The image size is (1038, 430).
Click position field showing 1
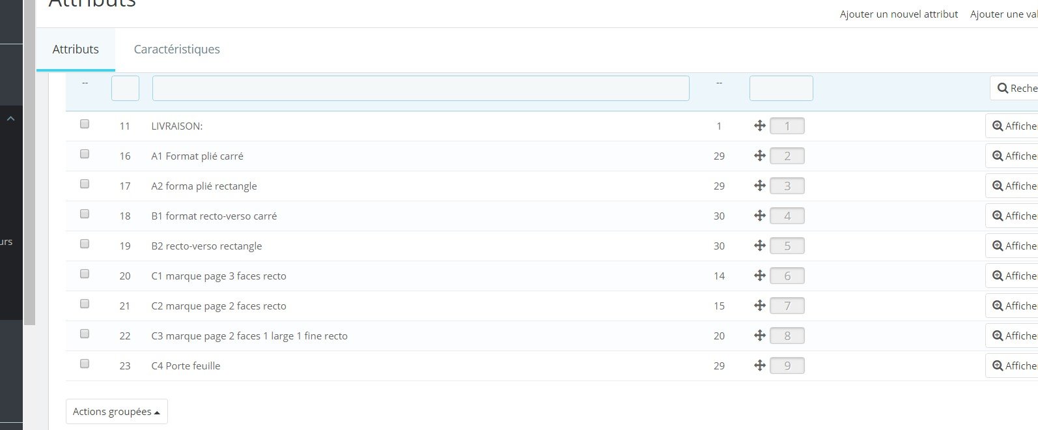pos(787,126)
